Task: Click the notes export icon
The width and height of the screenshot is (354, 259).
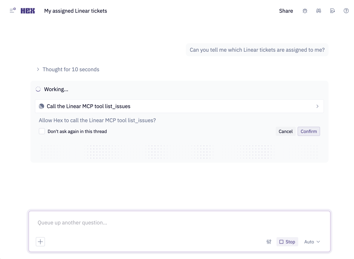Action: coord(332,11)
